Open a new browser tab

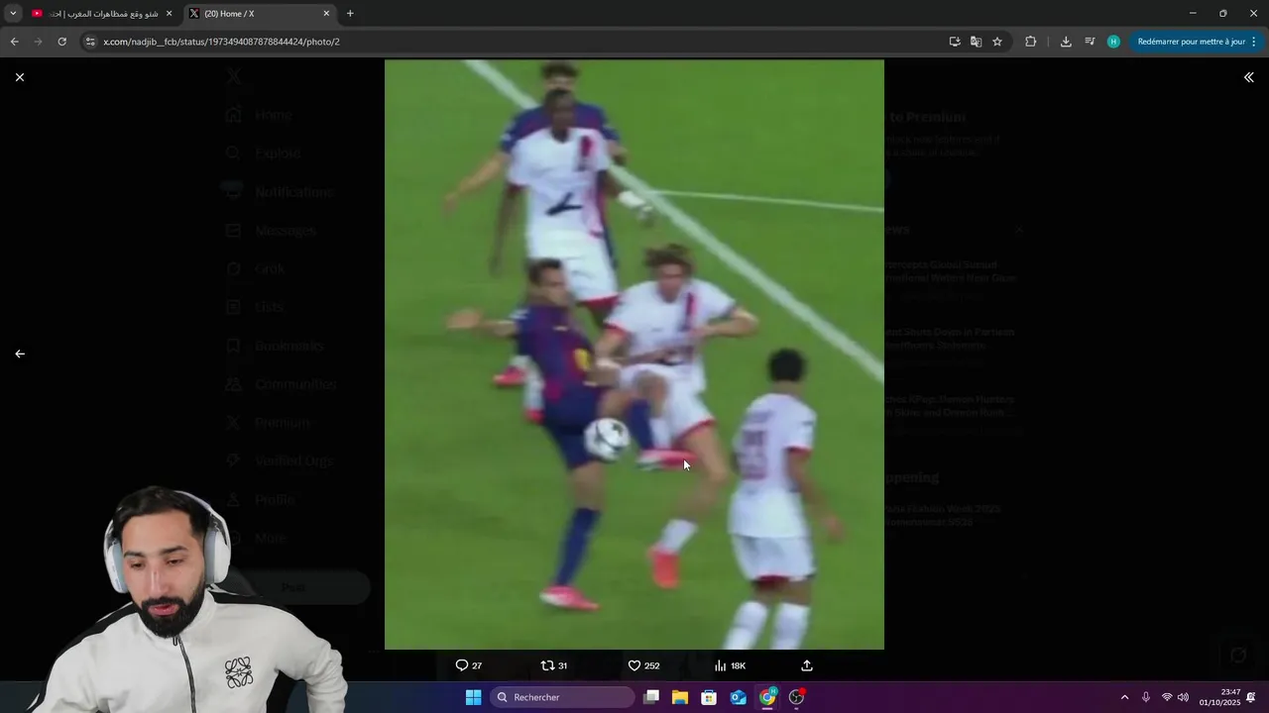click(350, 14)
